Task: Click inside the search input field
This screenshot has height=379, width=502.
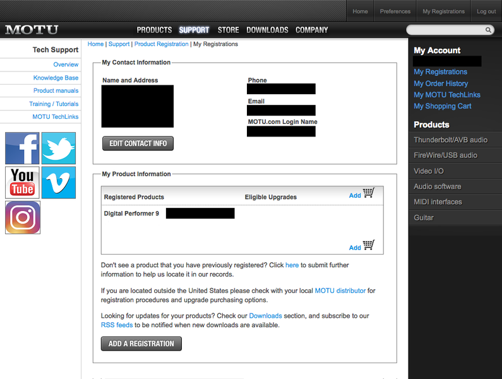Action: [x=445, y=30]
